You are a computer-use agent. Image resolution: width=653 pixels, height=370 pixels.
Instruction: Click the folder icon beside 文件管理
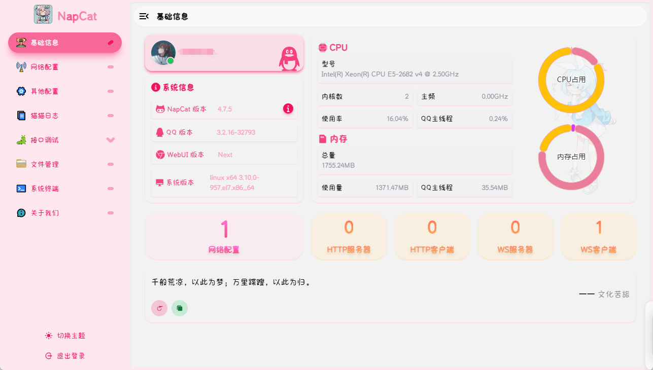click(21, 164)
